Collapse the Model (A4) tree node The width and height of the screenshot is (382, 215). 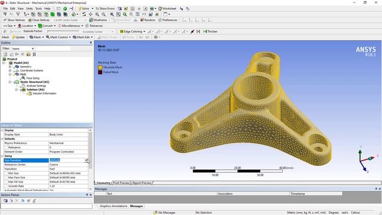click(x=4, y=63)
